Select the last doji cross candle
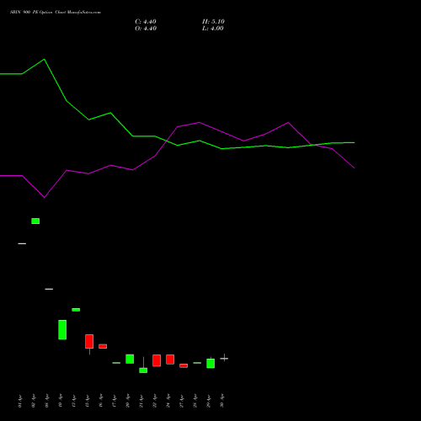421x421 pixels. tap(224, 358)
